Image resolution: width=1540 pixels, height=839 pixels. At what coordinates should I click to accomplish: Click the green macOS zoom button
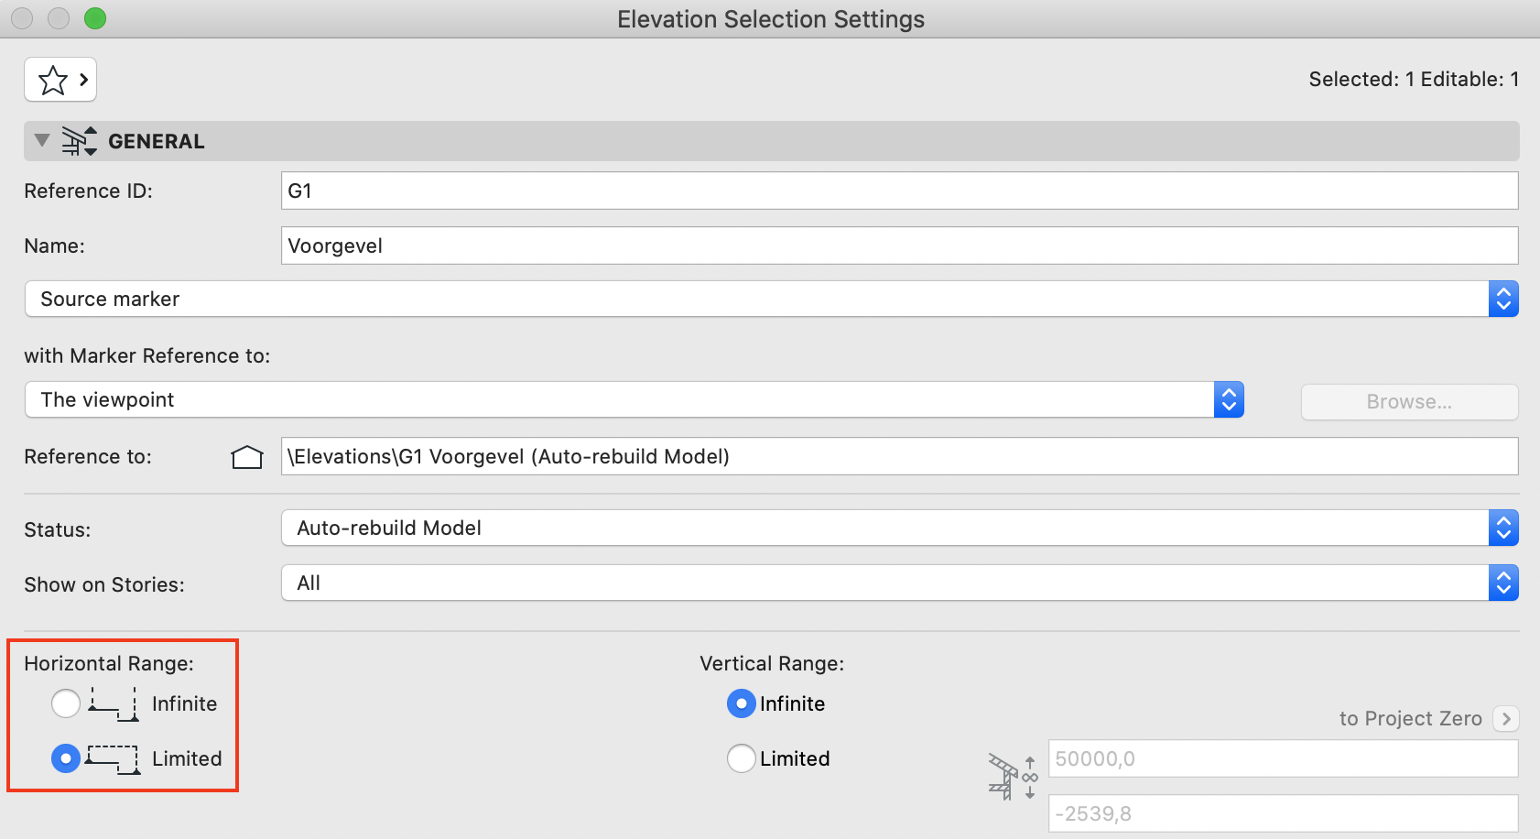coord(95,18)
